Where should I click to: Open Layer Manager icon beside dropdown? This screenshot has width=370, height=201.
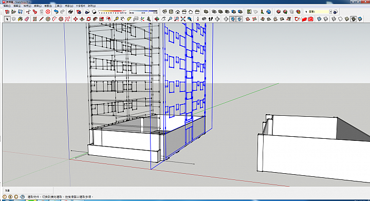coord(336,11)
